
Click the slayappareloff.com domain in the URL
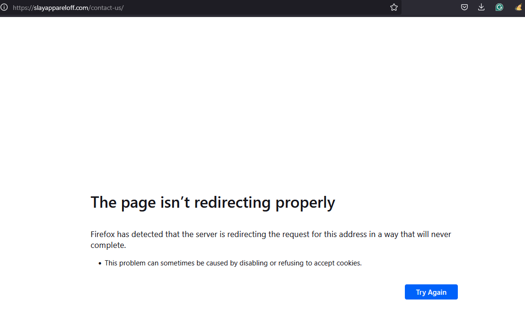(x=60, y=8)
